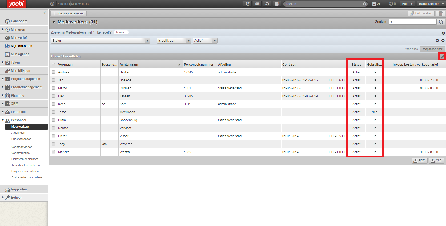Click the yoobi logo
This screenshot has height=226, width=446.
tap(16, 4)
